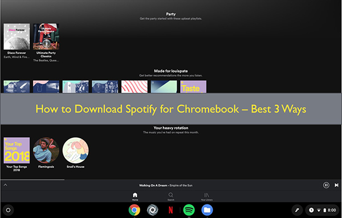Image resolution: width=342 pixels, height=218 pixels.
Task: Skip to the next track
Action: click(336, 185)
